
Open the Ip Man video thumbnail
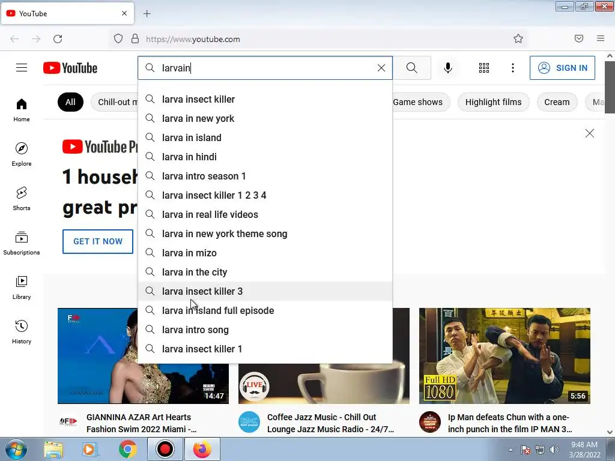point(504,356)
